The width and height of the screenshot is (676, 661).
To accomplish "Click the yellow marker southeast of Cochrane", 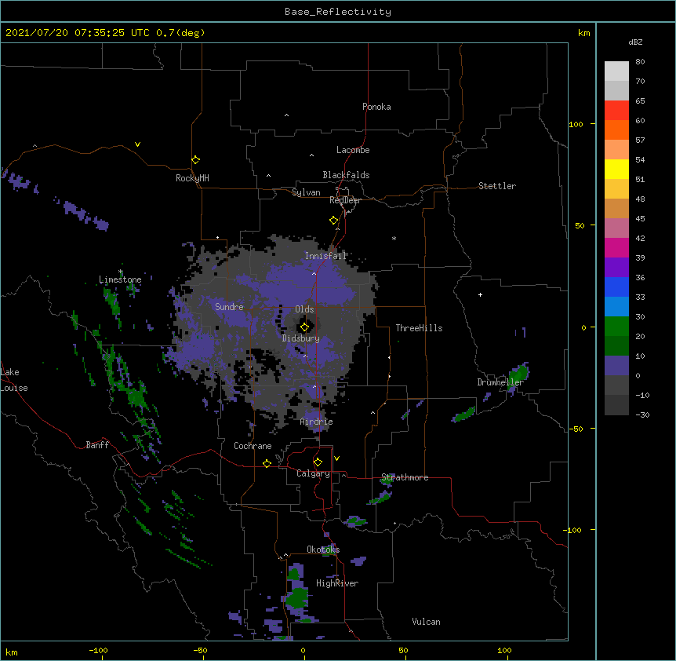I will pos(267,463).
